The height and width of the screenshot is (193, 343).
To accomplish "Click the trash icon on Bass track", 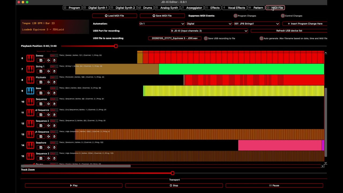I will (54, 93).
